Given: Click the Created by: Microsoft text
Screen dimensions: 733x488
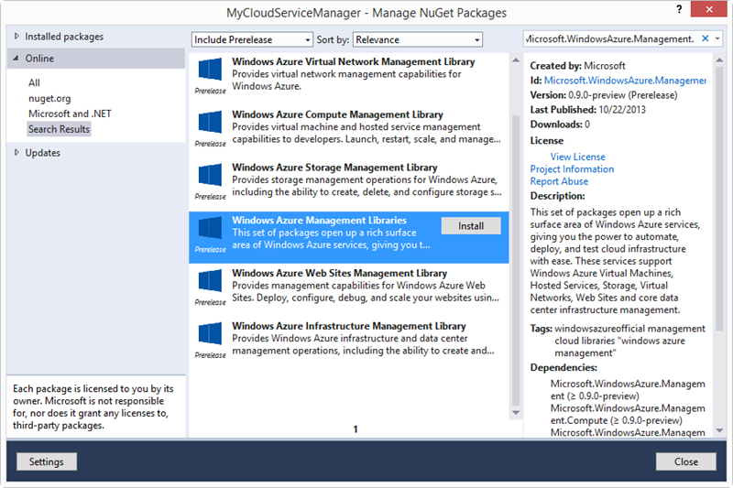Looking at the screenshot, I should 577,66.
